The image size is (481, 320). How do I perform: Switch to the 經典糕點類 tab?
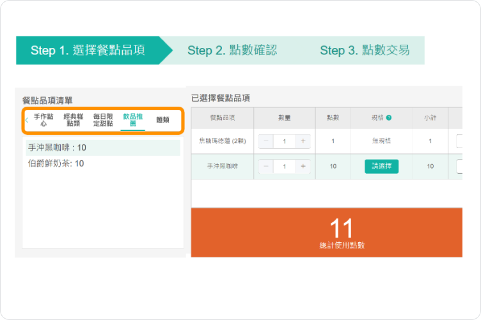[x=74, y=119]
